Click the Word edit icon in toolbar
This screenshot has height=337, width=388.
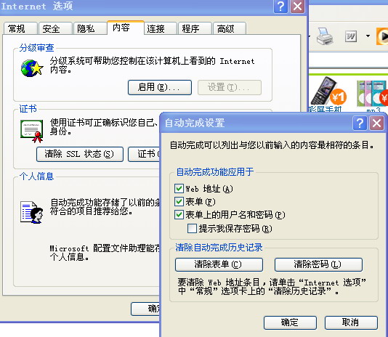351,36
